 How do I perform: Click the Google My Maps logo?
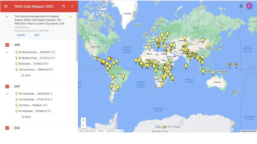point(168,127)
